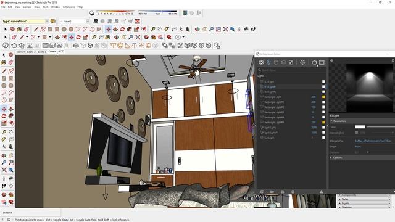This screenshot has width=395, height=222.
Task: Toggle IES Light#2 enable box
Action: tap(323, 92)
